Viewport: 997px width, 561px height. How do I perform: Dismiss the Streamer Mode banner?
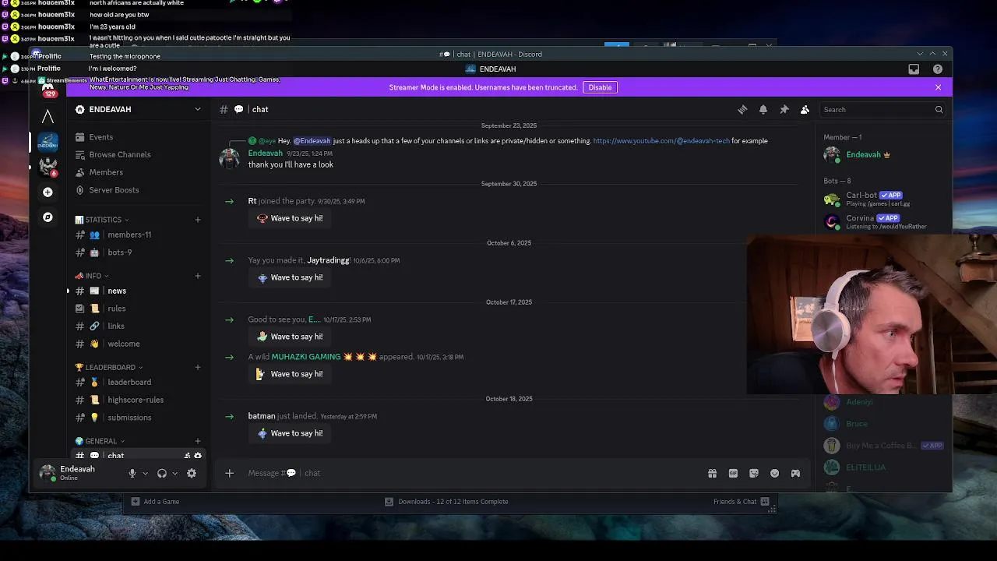pyautogui.click(x=938, y=87)
